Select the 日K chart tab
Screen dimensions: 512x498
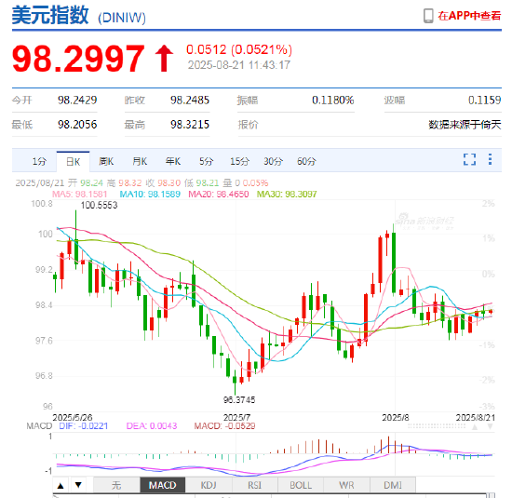pyautogui.click(x=74, y=162)
